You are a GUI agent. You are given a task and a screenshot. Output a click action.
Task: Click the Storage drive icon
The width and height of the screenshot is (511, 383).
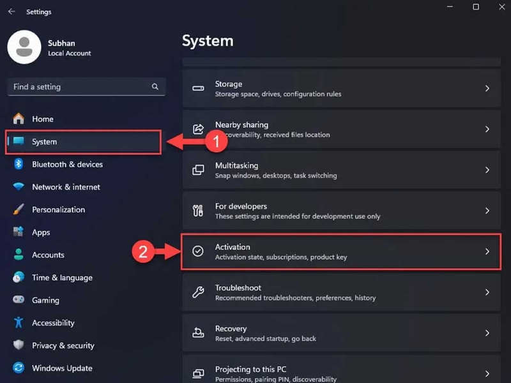[x=199, y=88]
